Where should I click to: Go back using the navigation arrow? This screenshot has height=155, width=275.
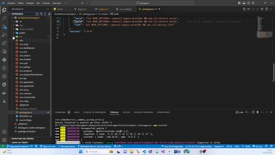click(x=82, y=3)
